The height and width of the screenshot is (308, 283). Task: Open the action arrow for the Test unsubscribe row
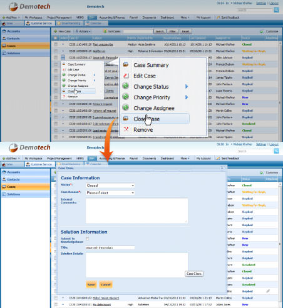point(63,44)
